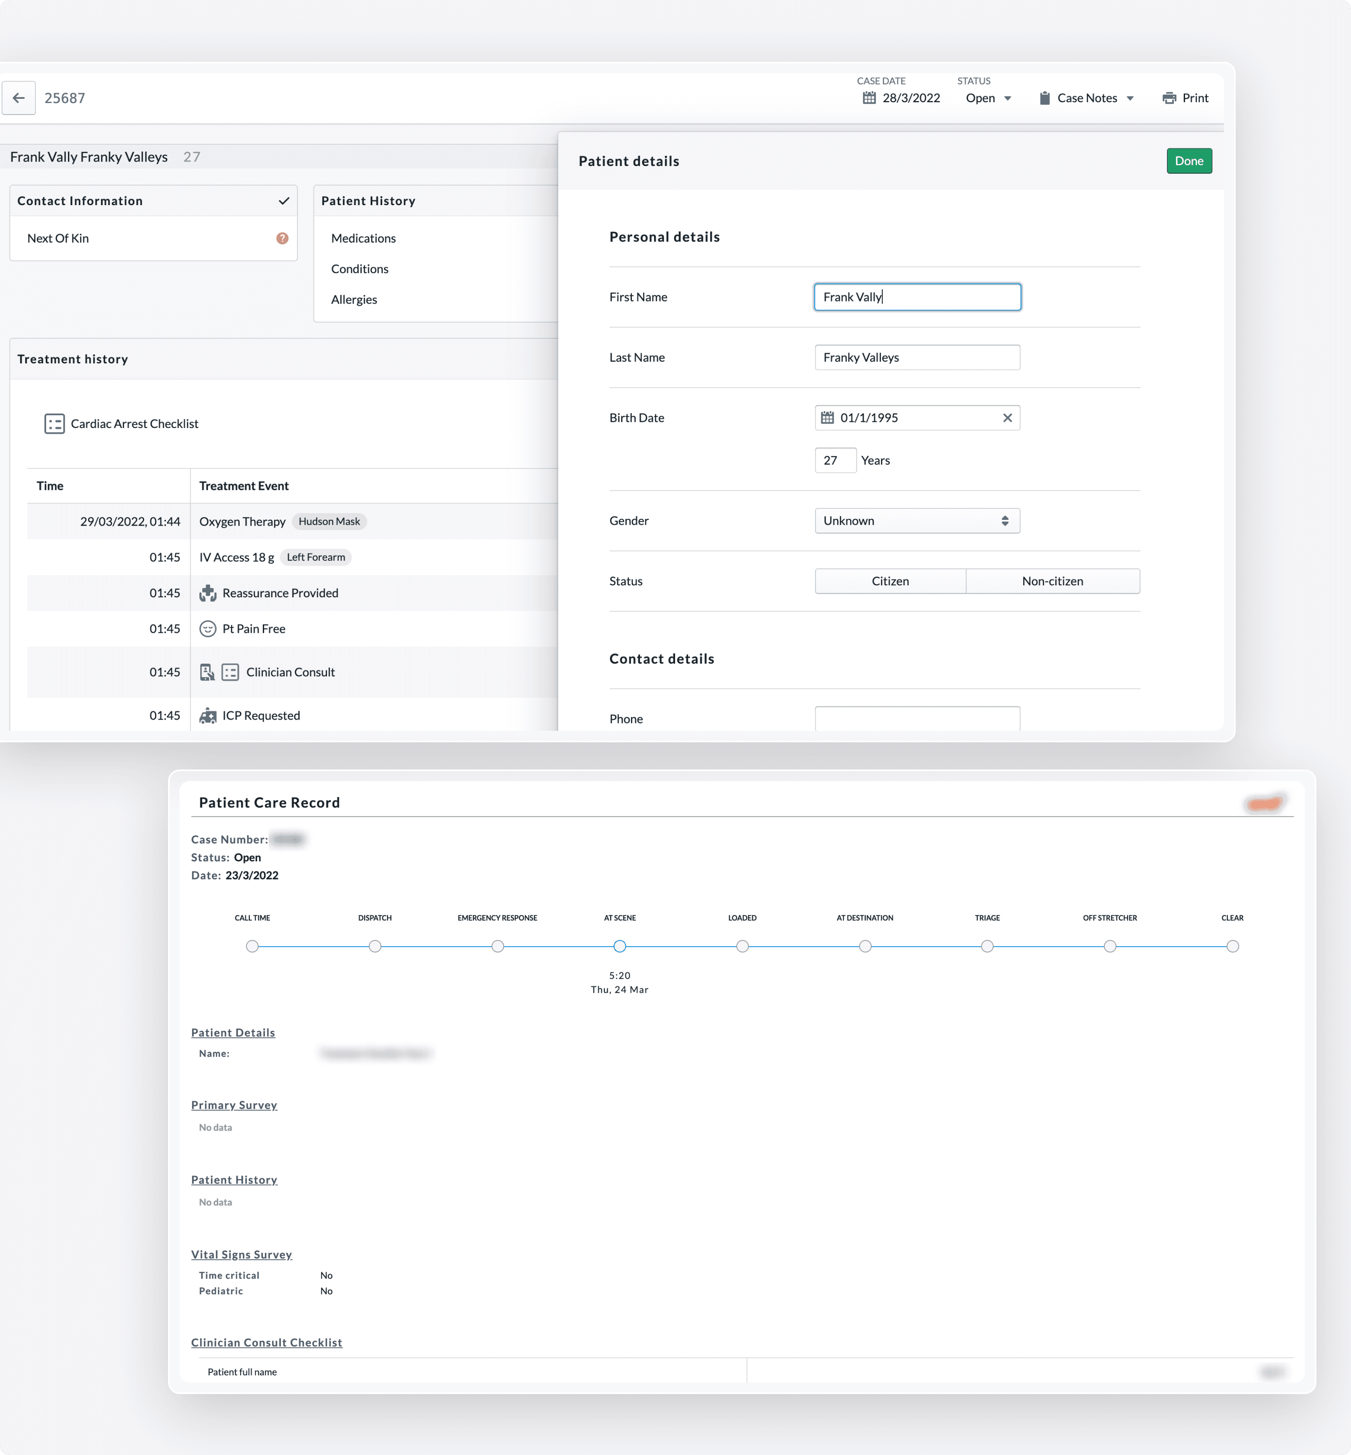Screen dimensions: 1351x1455
Task: Select the At Scene timeline marker
Action: (619, 946)
